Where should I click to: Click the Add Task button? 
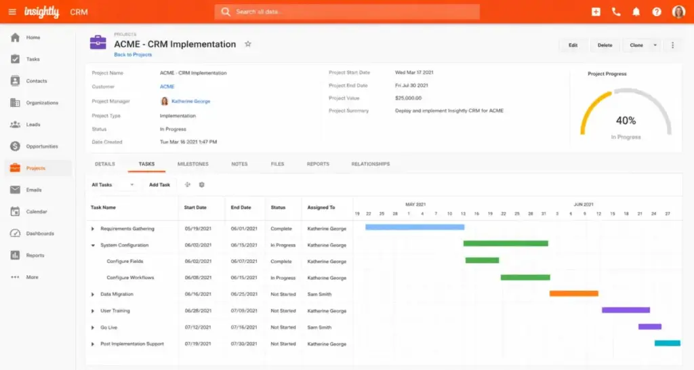click(x=159, y=184)
